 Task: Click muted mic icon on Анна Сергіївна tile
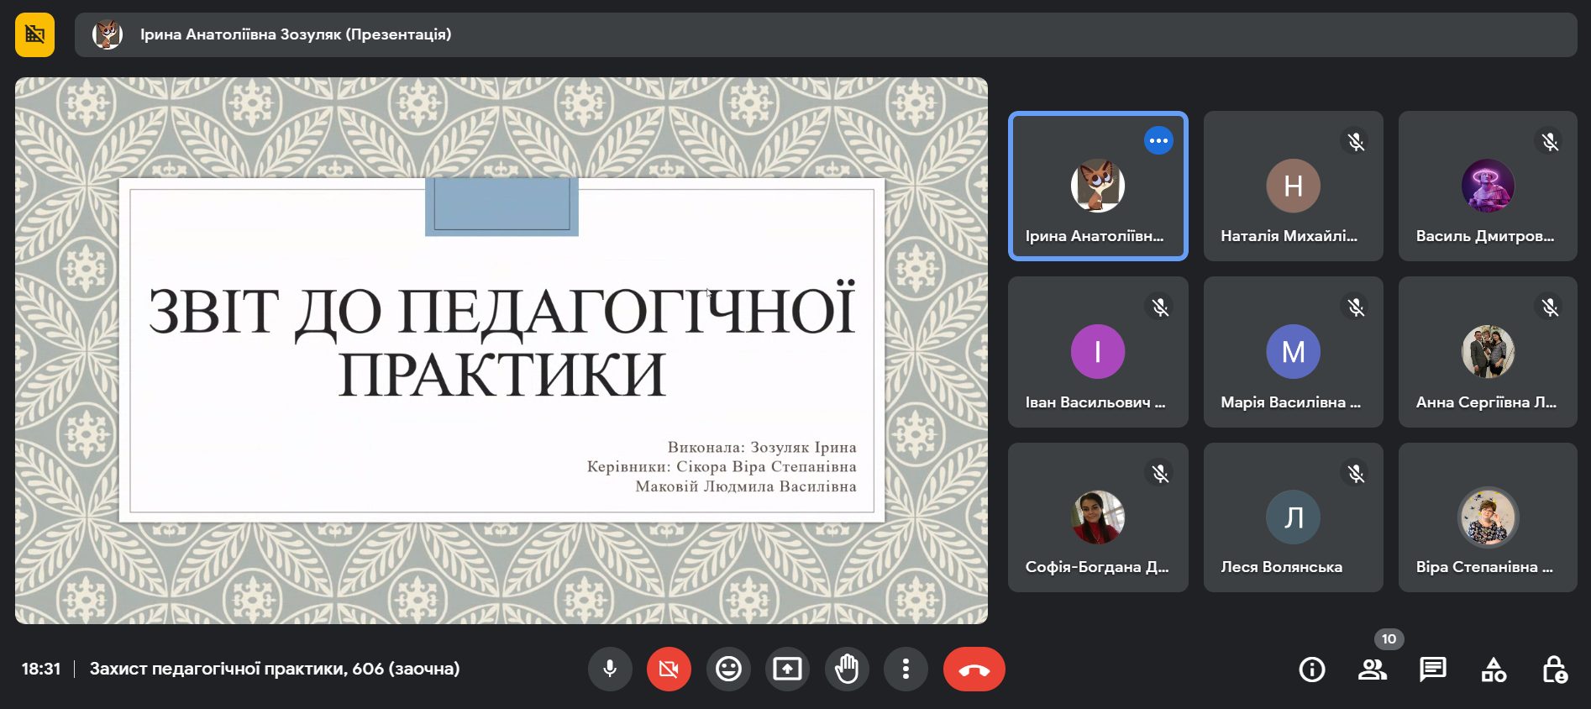coord(1550,307)
